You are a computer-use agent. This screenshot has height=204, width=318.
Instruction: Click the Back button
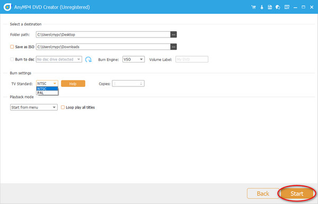[x=263, y=193]
